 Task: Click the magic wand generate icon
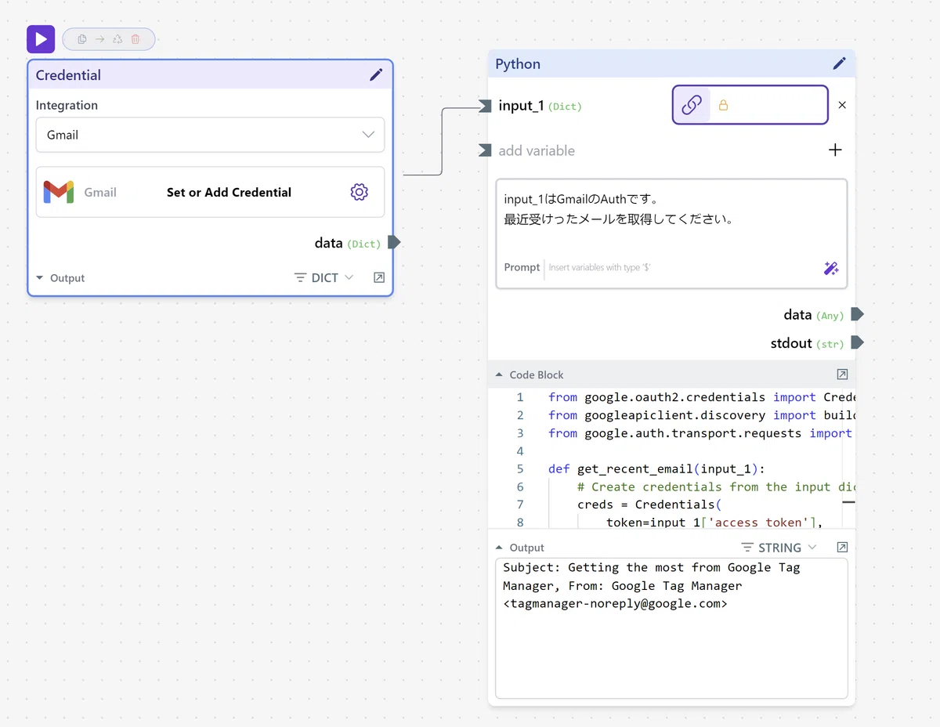[x=831, y=268]
